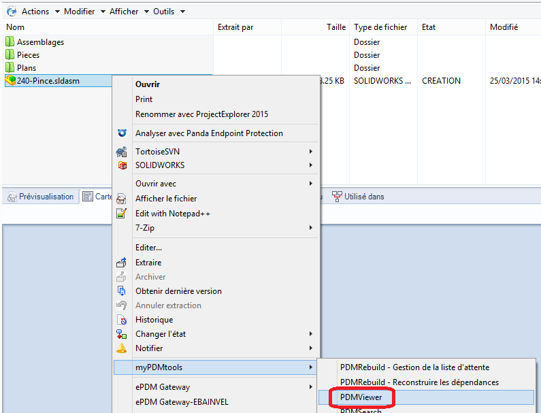
Task: Click the Notifier bell icon
Action: pyautogui.click(x=121, y=348)
